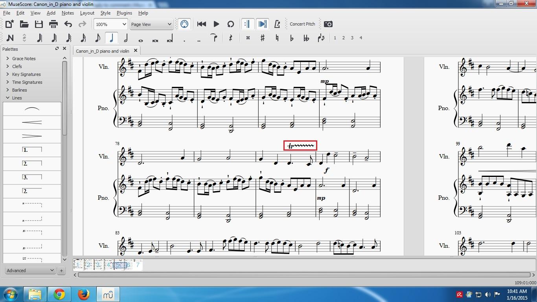Flip note stem direction
This screenshot has height=302, width=537.
point(321,38)
